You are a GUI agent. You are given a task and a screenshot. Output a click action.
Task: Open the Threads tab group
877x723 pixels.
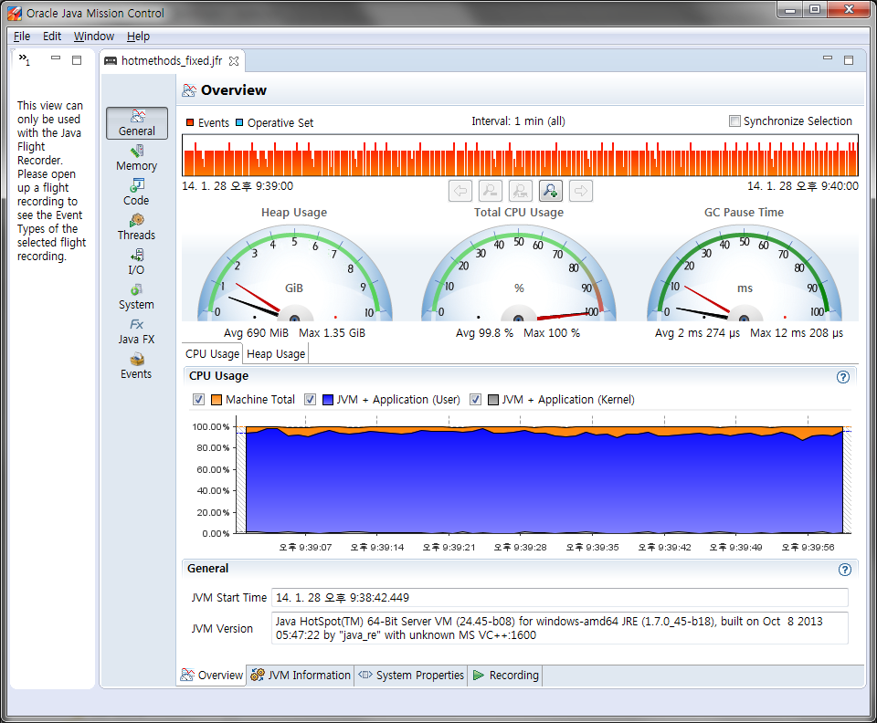136,227
